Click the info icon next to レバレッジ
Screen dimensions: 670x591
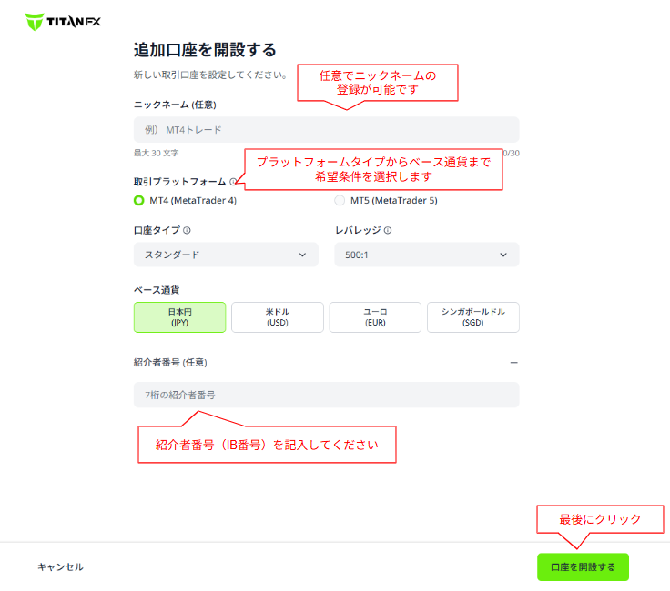388,230
